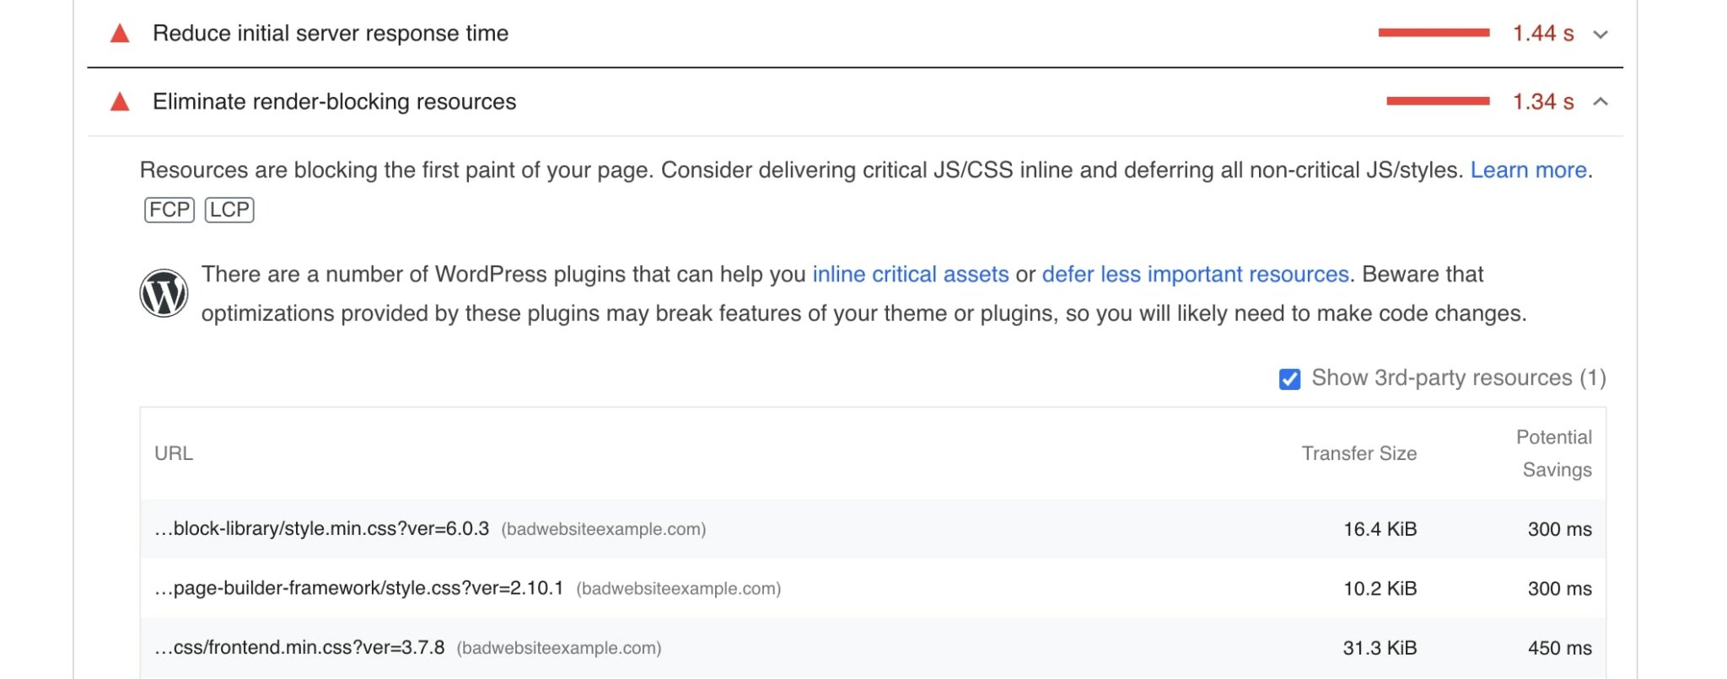Open the Learn more link
This screenshot has height=679, width=1727.
[x=1528, y=169]
